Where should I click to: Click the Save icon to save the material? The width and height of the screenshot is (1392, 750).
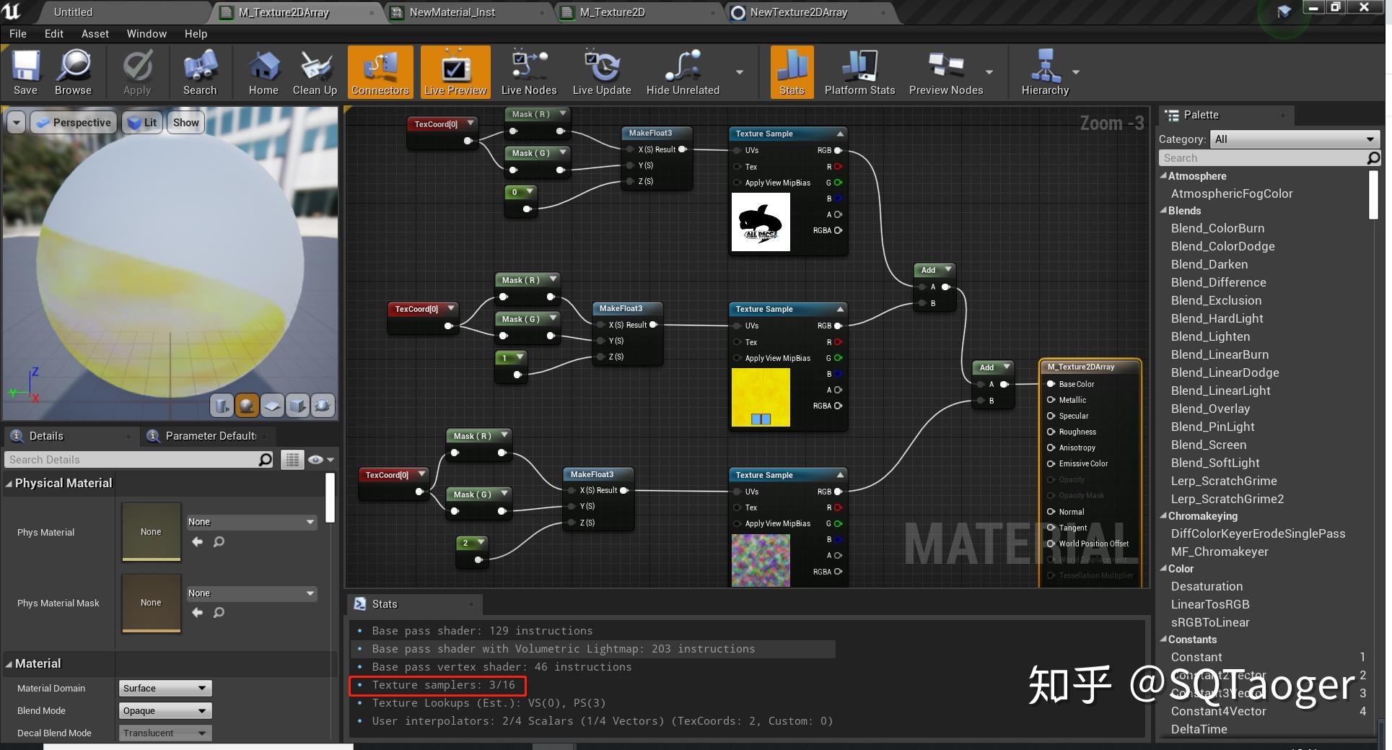25,71
